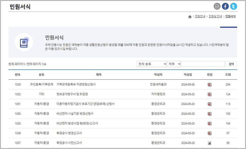Viewport: 246px width, 149px height.
Task: Go to 민원실 안내 breadcrumb link
Action: (x=215, y=17)
